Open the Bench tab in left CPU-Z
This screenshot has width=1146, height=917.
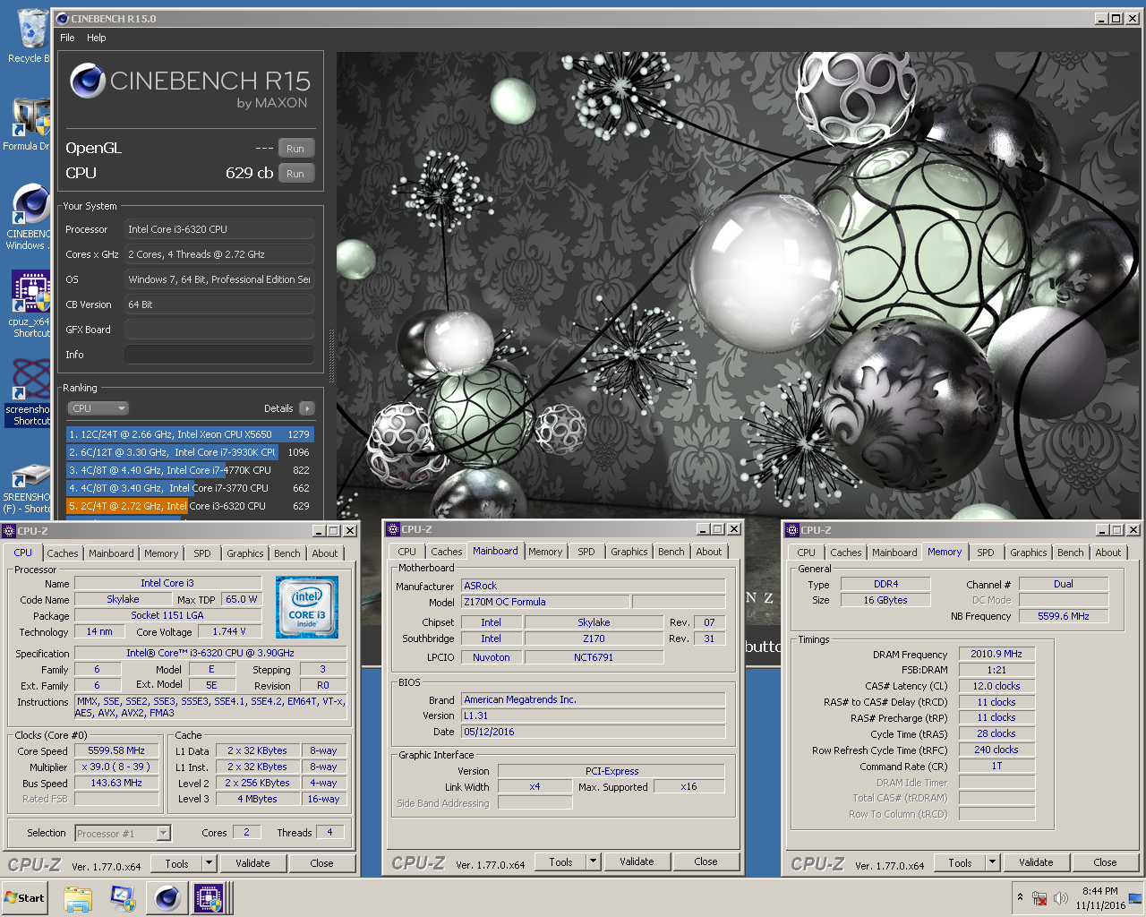(287, 553)
